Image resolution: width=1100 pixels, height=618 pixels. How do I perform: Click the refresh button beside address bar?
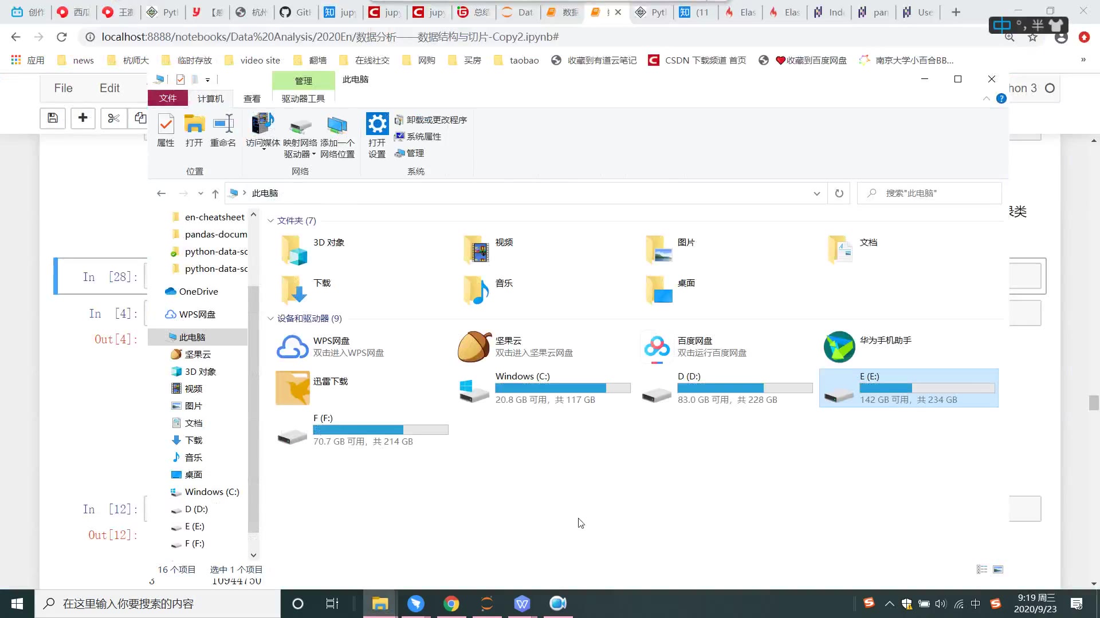click(839, 193)
